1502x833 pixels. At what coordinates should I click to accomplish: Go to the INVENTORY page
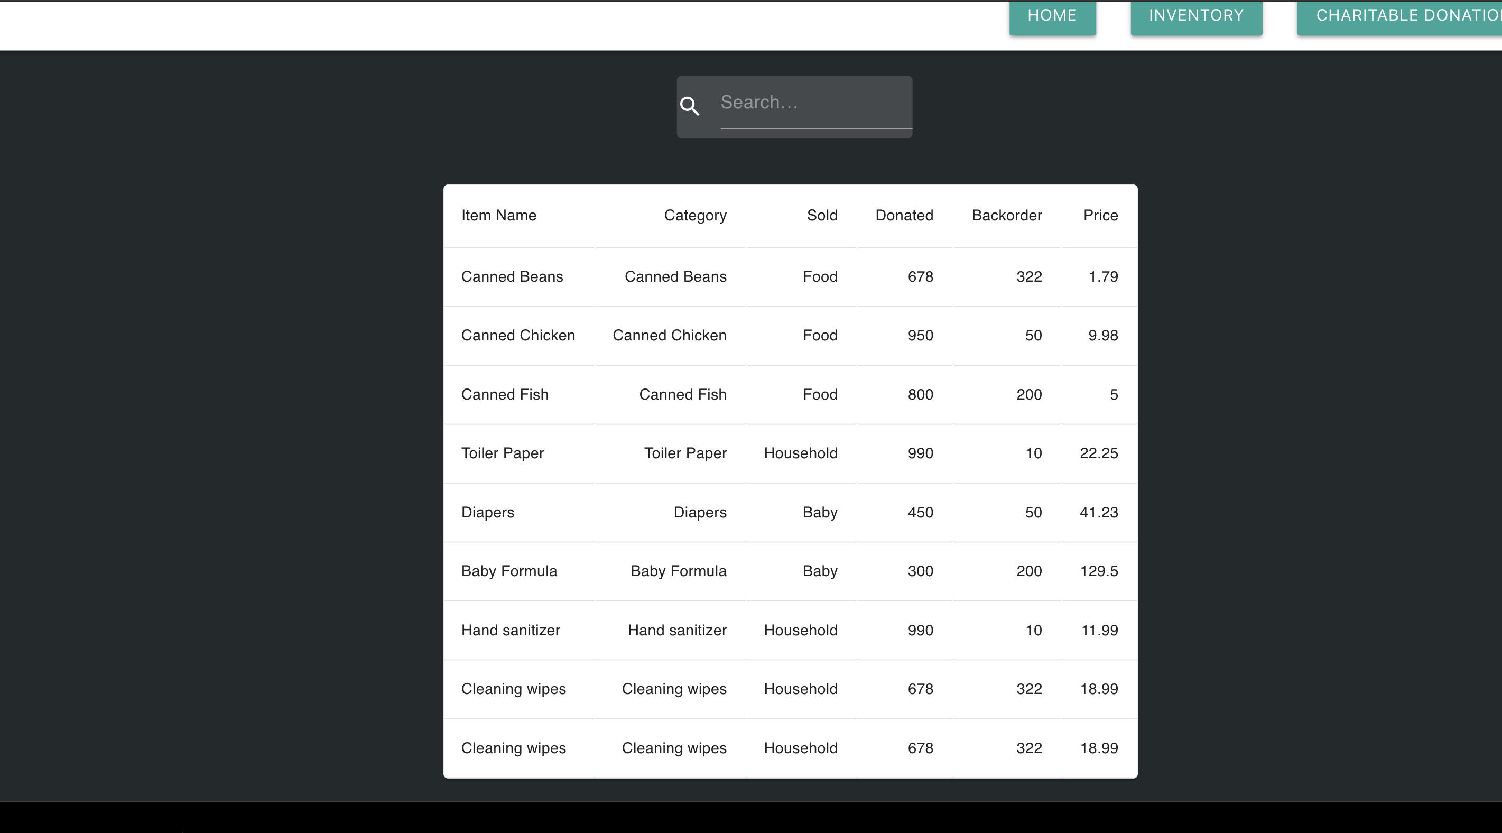click(1196, 16)
